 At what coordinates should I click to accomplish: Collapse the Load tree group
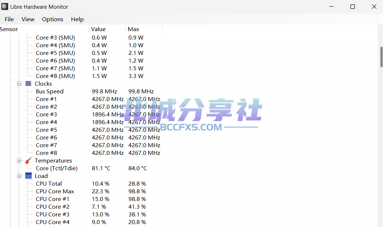point(19,176)
